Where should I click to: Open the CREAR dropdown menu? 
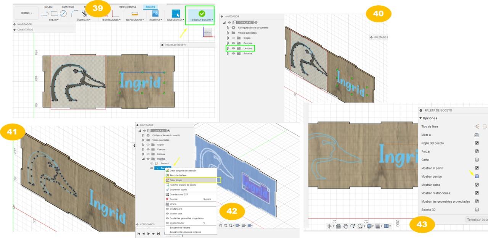[54, 20]
